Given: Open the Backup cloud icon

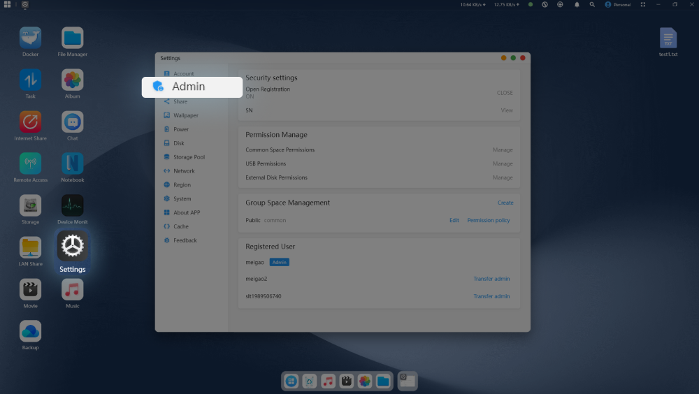Looking at the screenshot, I should 30,331.
